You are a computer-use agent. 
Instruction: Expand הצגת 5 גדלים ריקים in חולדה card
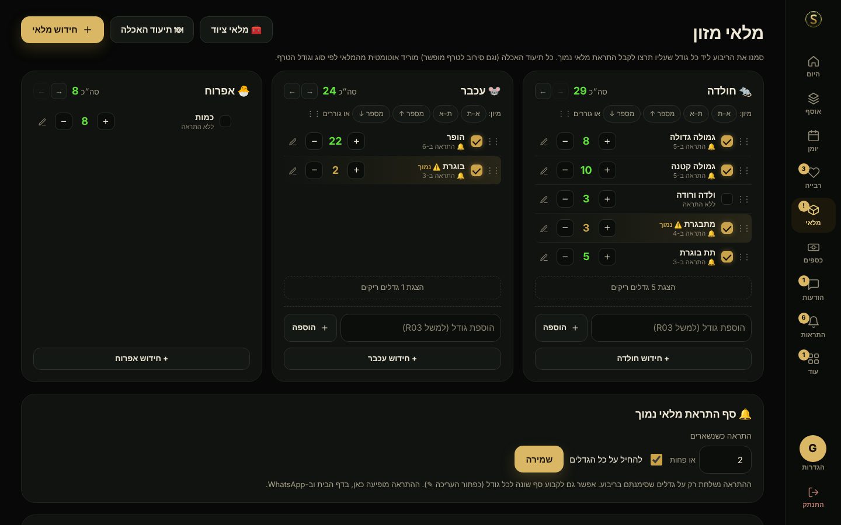point(643,288)
